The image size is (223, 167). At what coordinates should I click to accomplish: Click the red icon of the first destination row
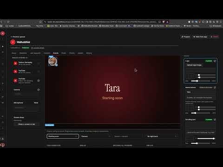(x=15, y=63)
